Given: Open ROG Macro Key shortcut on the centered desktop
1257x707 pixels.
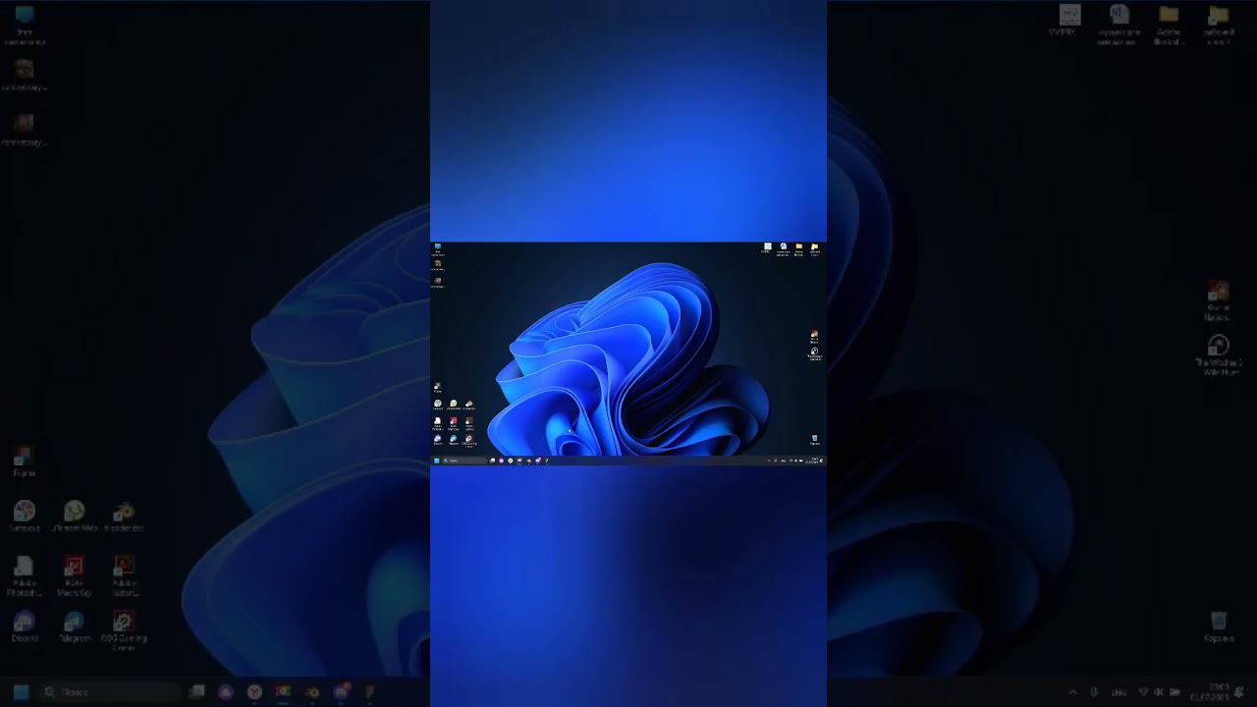Looking at the screenshot, I should 454,423.
